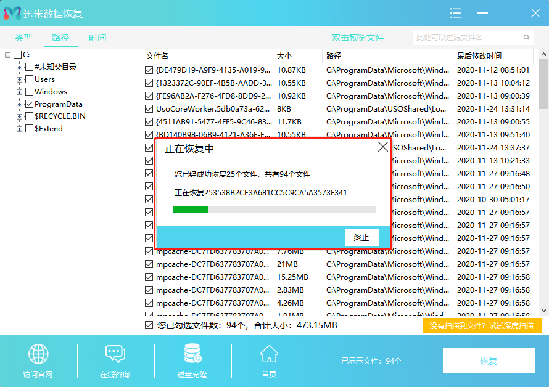Image resolution: width=549 pixels, height=387 pixels.
Task: Click the disk clone icon
Action: point(192,354)
